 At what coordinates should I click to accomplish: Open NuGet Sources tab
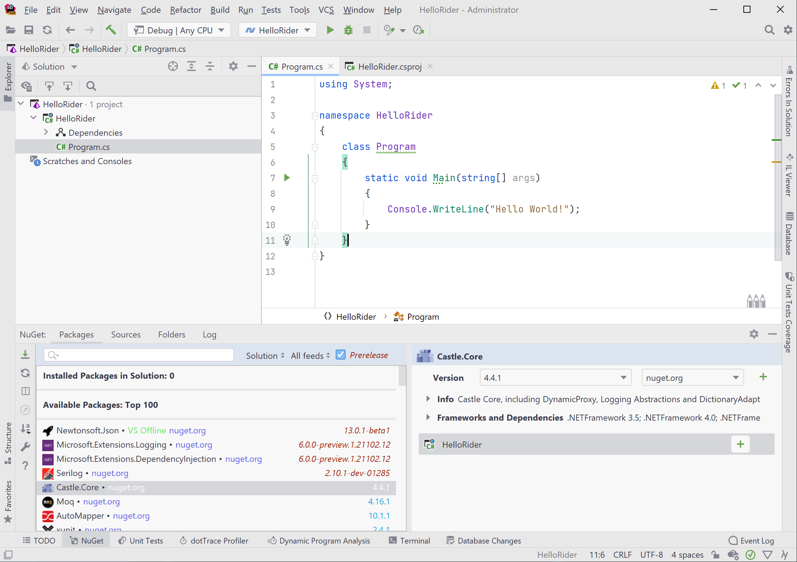[x=126, y=335]
